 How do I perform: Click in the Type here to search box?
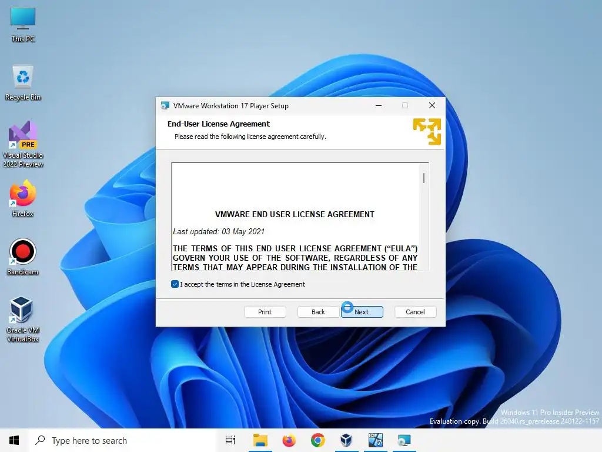click(123, 440)
